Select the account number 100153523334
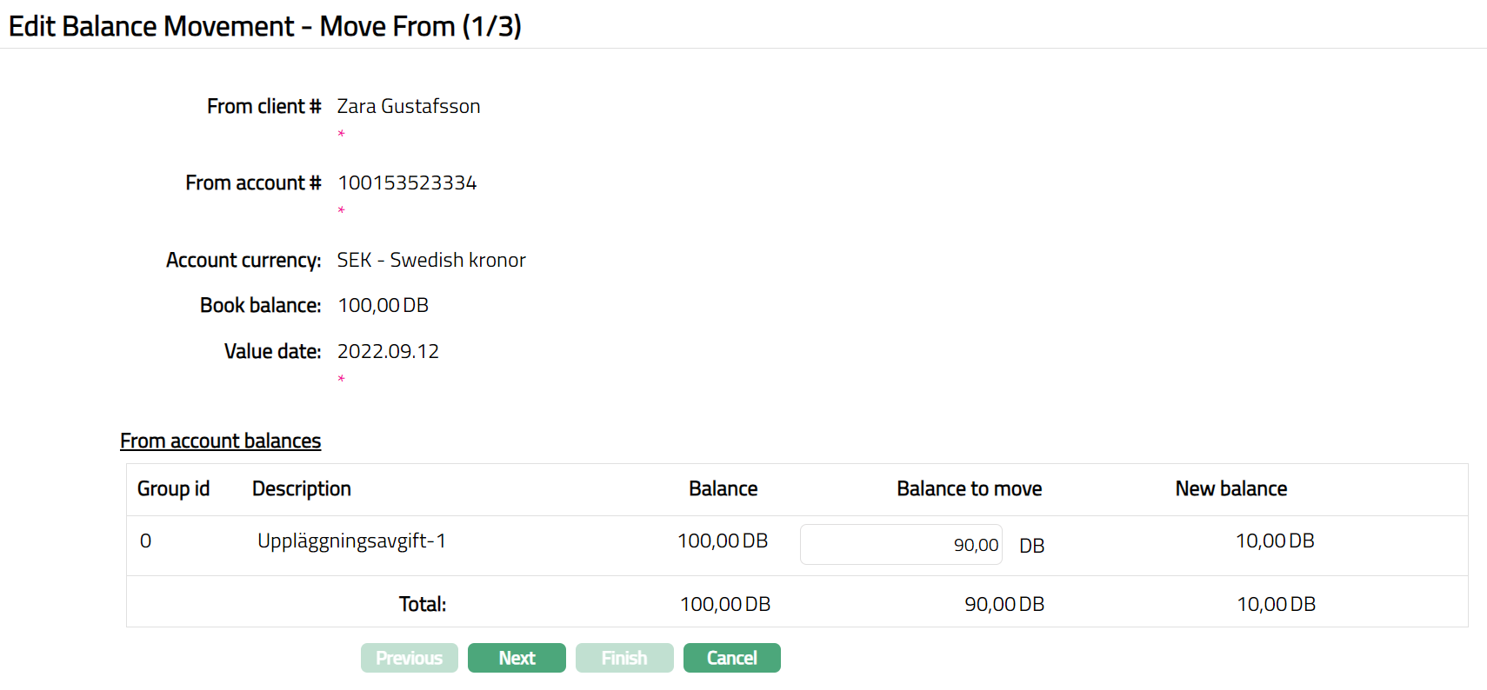The height and width of the screenshot is (690, 1487). tap(406, 182)
